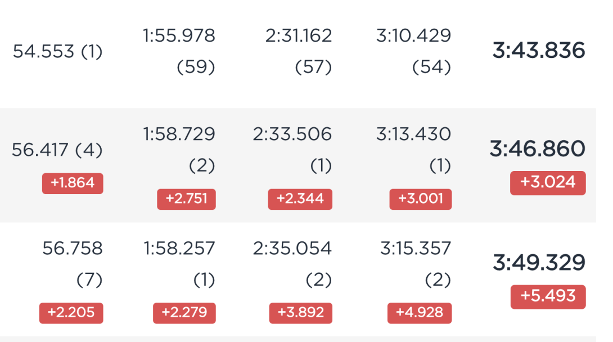Select the +2.751 gap badge

187,199
